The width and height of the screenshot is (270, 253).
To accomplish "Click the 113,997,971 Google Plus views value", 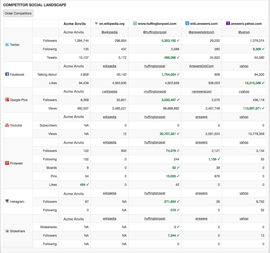I will point(252,108).
